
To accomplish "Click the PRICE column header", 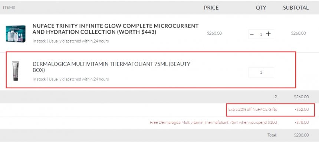I will point(211,8).
